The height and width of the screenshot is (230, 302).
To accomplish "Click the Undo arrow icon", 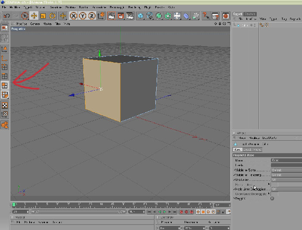I will pos(7,16).
